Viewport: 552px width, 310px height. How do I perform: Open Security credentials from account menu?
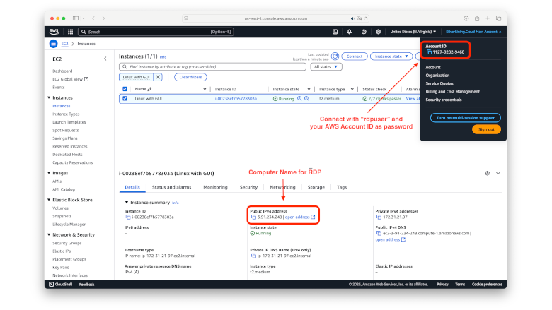444,100
